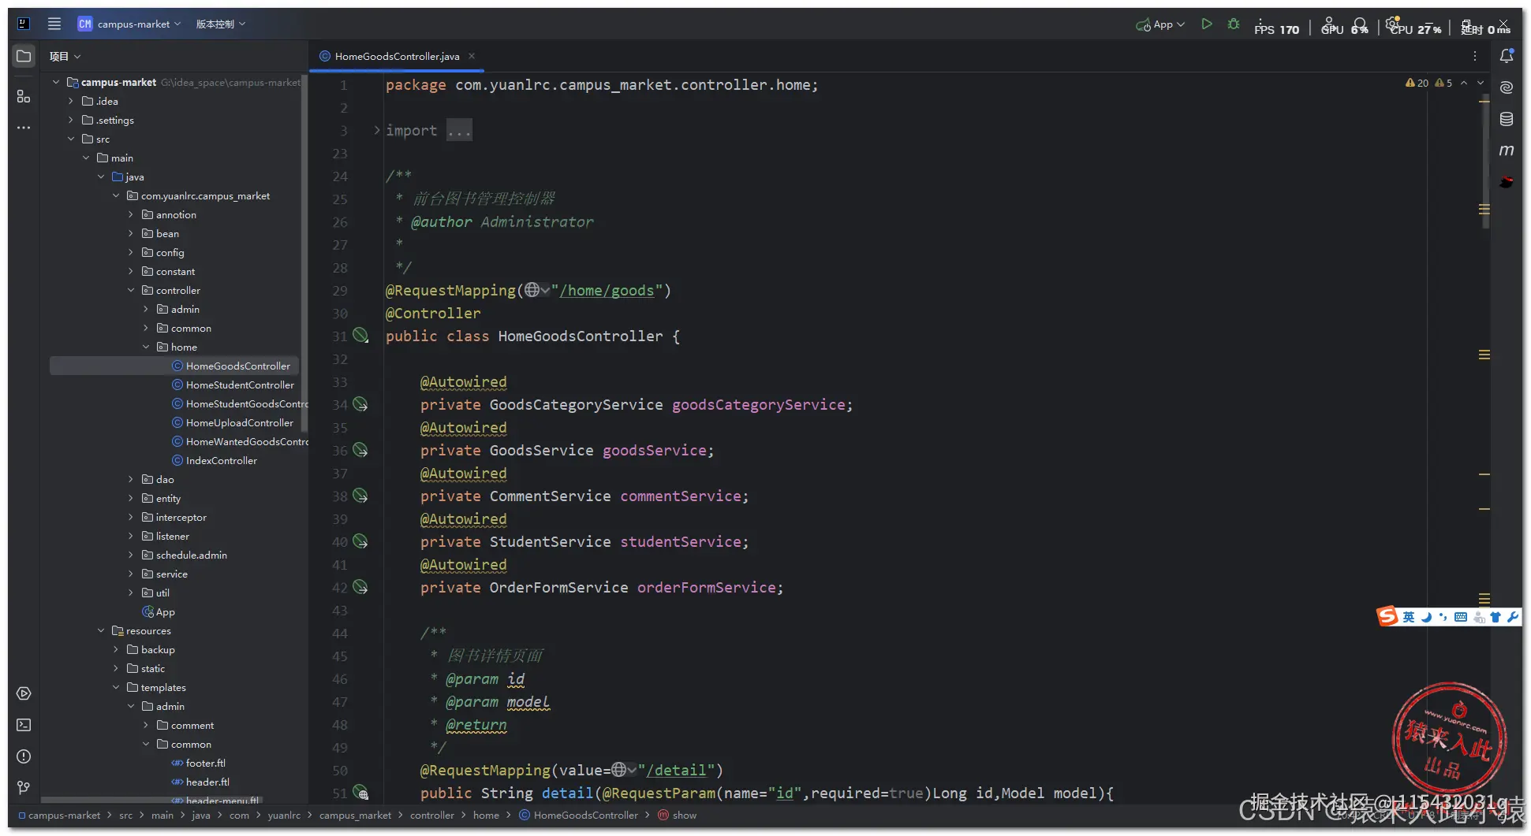Click the show method breadcrumb
Viewport: 1531px width, 836px height.
click(x=685, y=815)
